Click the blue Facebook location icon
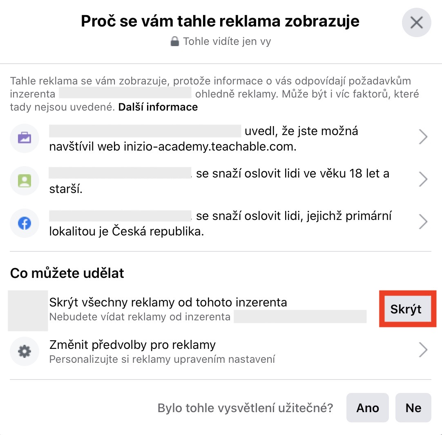The width and height of the screenshot is (442, 435). pos(25,223)
